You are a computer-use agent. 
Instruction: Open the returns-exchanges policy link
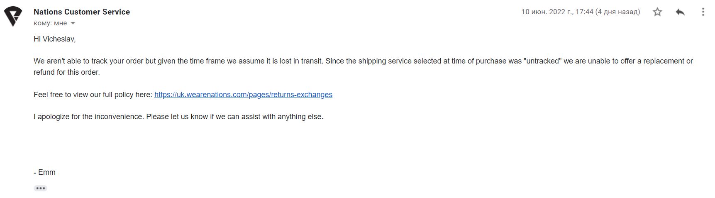[243, 95]
